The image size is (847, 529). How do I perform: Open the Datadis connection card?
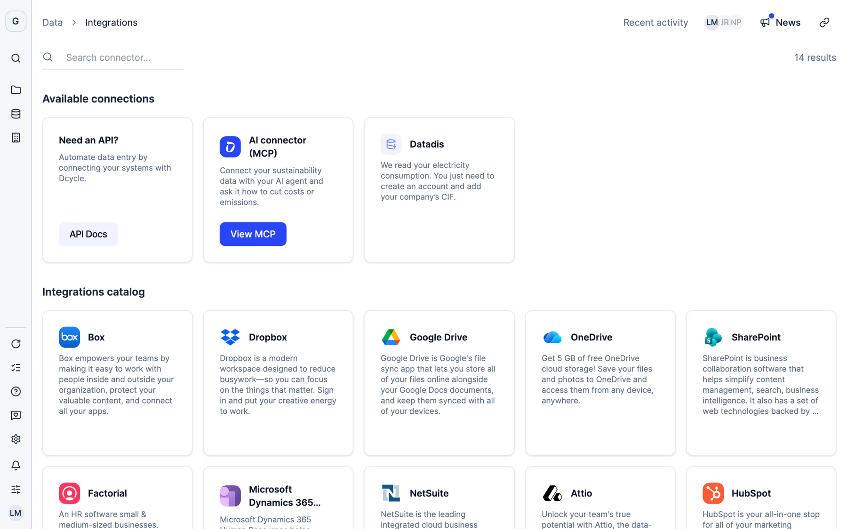click(x=439, y=190)
